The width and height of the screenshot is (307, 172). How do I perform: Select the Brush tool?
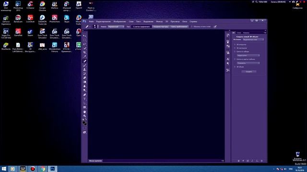[84, 65]
